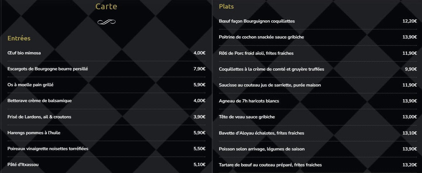
Task: Click Bœuf façon Bourguignon coquillettes
Action: (257, 21)
